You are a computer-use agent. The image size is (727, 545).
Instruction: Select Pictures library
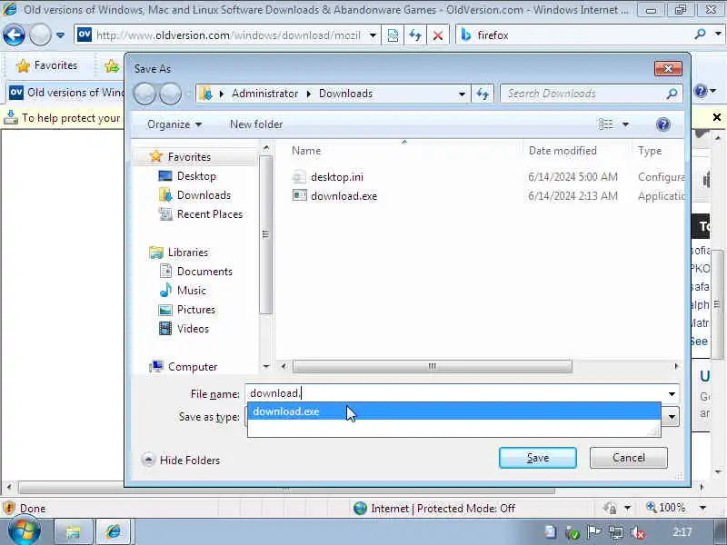point(195,310)
